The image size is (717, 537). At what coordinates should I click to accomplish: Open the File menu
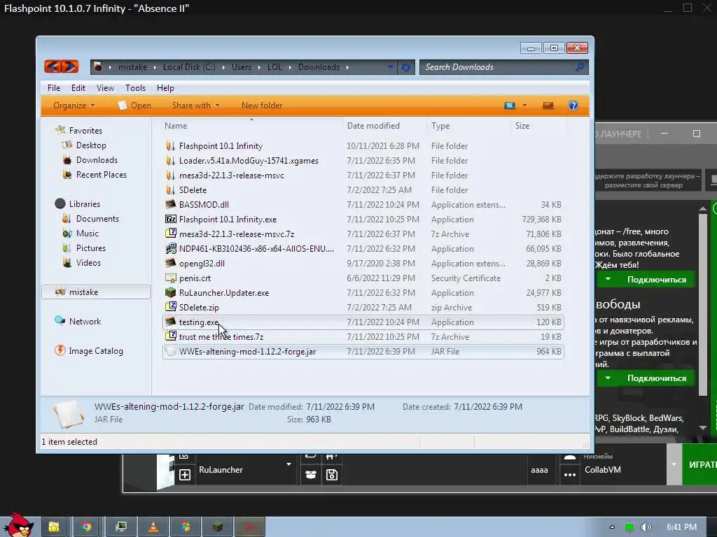tap(54, 88)
